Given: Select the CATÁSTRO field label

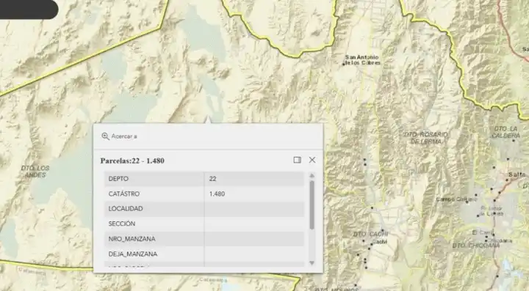Looking at the screenshot, I should point(124,194).
